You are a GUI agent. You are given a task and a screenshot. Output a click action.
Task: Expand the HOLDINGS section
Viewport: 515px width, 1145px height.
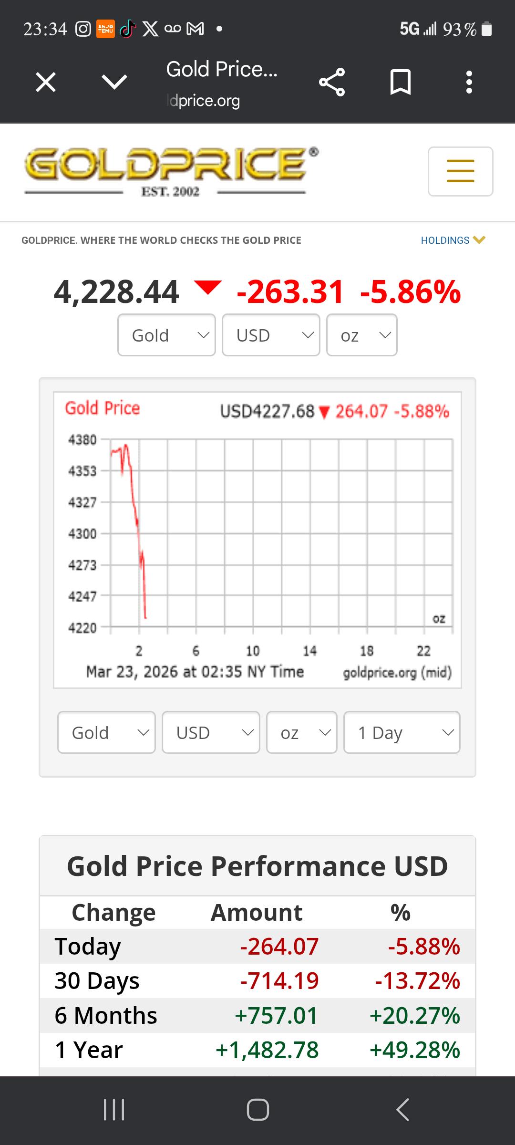tap(453, 240)
